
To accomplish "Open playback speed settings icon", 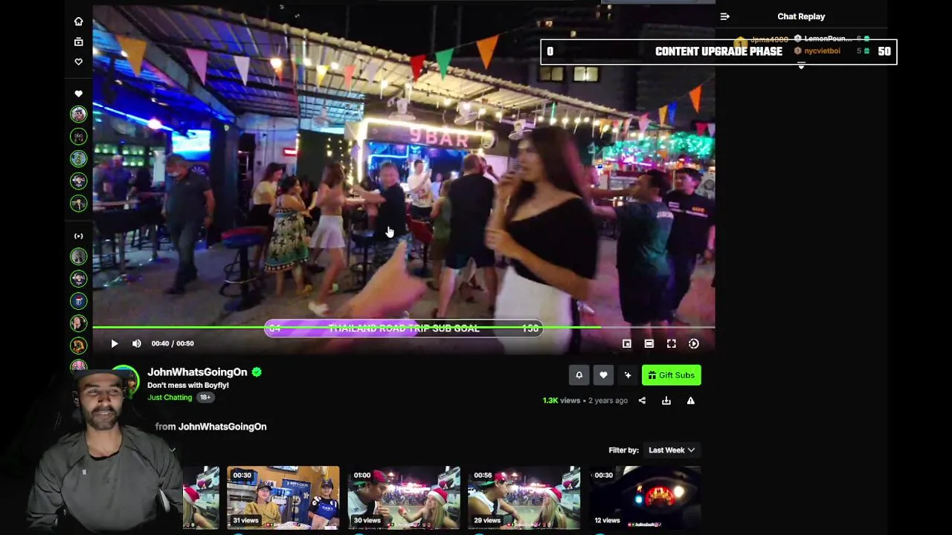I will click(x=693, y=343).
